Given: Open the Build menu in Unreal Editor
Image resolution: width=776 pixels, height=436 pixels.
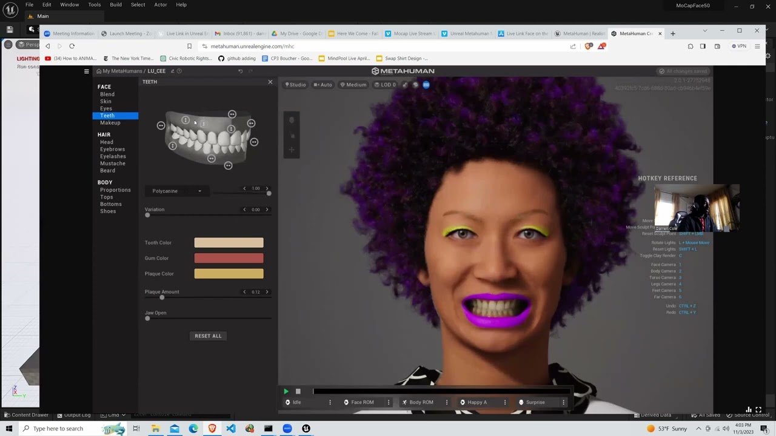Looking at the screenshot, I should tap(116, 5).
